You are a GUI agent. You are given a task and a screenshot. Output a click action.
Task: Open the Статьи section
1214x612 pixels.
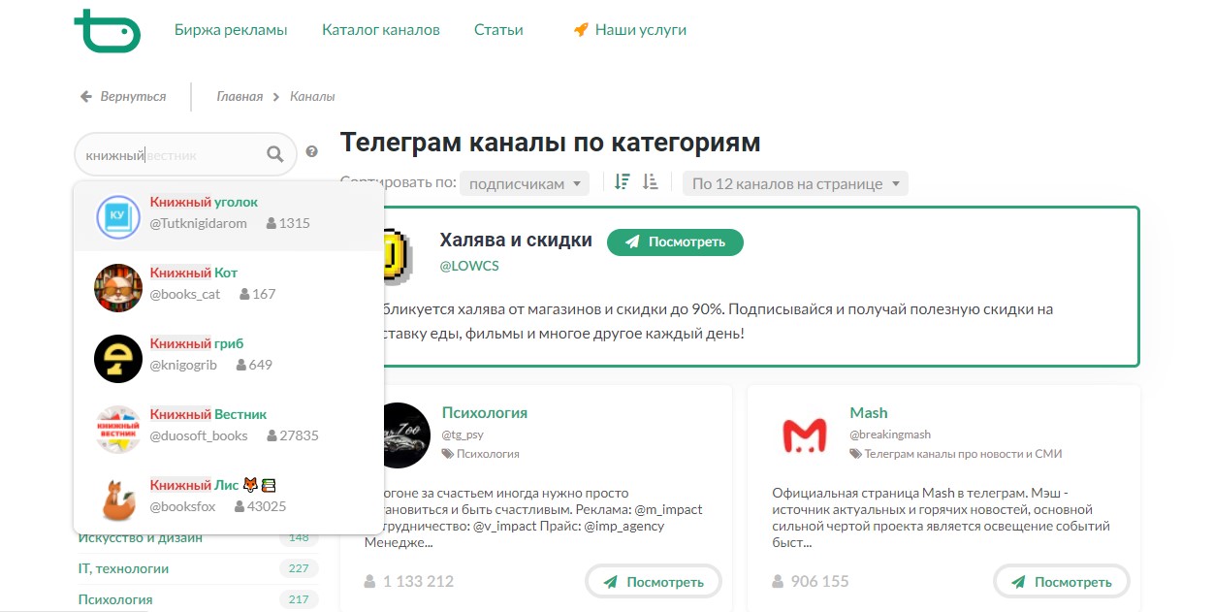click(498, 30)
